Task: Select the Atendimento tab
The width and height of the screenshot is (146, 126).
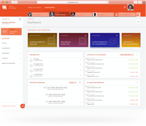Action: point(50,8)
